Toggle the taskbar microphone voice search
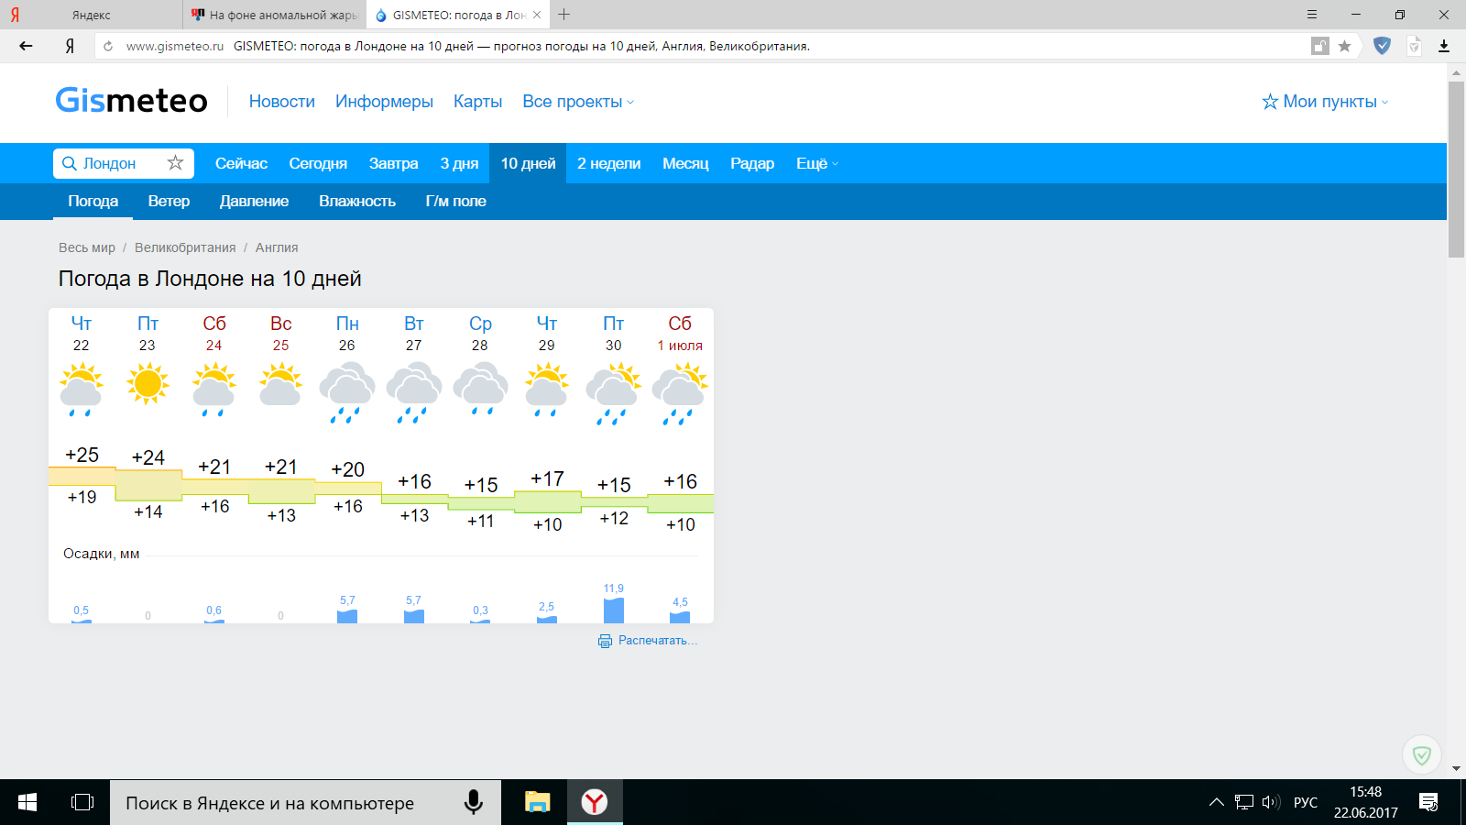 click(x=473, y=802)
